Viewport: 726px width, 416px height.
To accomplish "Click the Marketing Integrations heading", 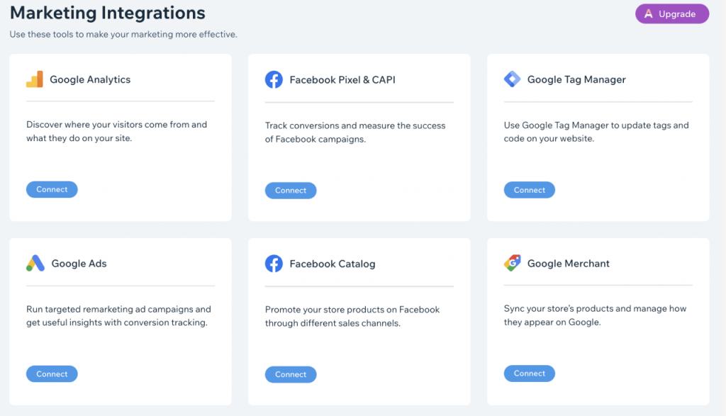I will click(x=107, y=13).
